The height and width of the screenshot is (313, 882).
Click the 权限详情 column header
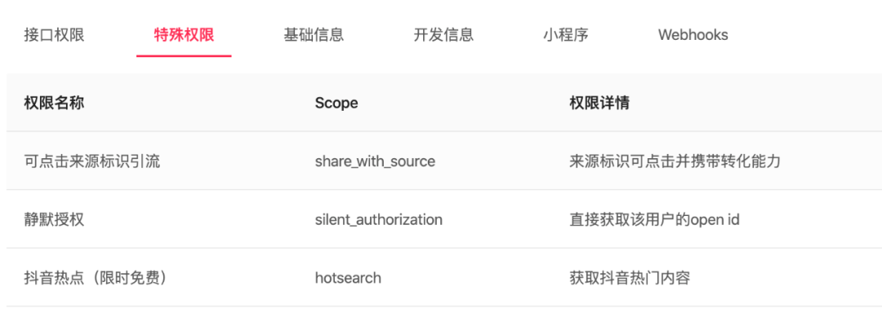click(x=599, y=104)
